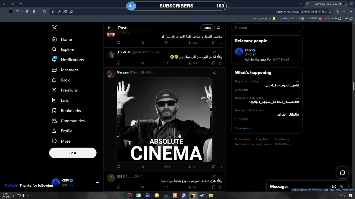This screenshot has height=199, width=355.
Task: Open the @MT_FiveM mention link
Action: coord(281,59)
